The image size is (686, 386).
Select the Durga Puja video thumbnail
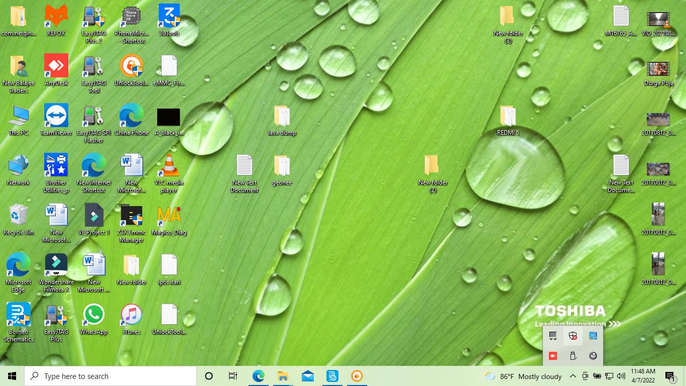658,69
